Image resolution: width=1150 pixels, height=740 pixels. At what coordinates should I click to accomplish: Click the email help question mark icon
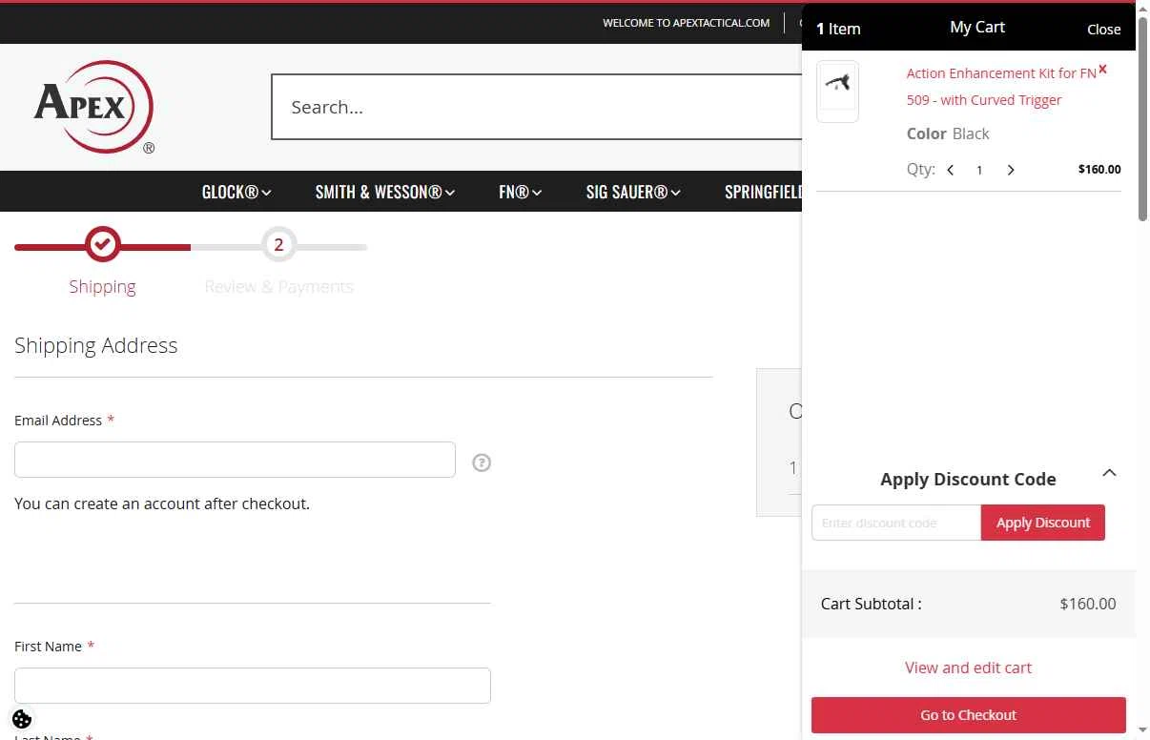(x=482, y=462)
